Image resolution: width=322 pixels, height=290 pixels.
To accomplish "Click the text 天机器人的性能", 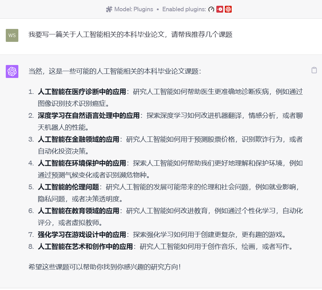I will click(x=61, y=127).
